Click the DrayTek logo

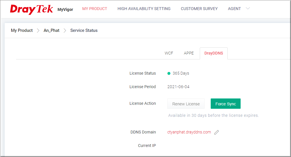pyautogui.click(x=31, y=9)
